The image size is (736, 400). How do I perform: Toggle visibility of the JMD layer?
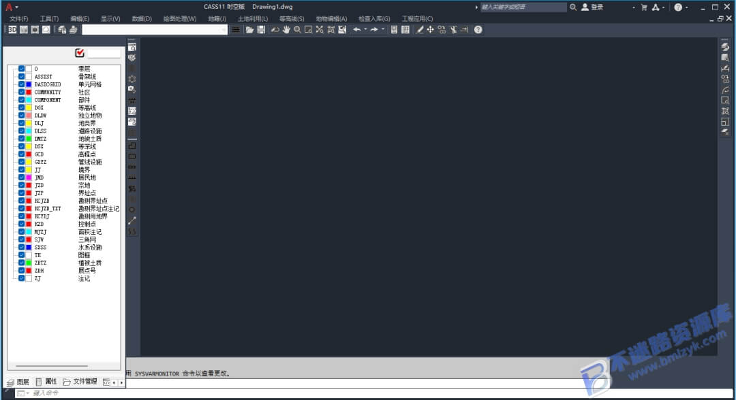[22, 177]
